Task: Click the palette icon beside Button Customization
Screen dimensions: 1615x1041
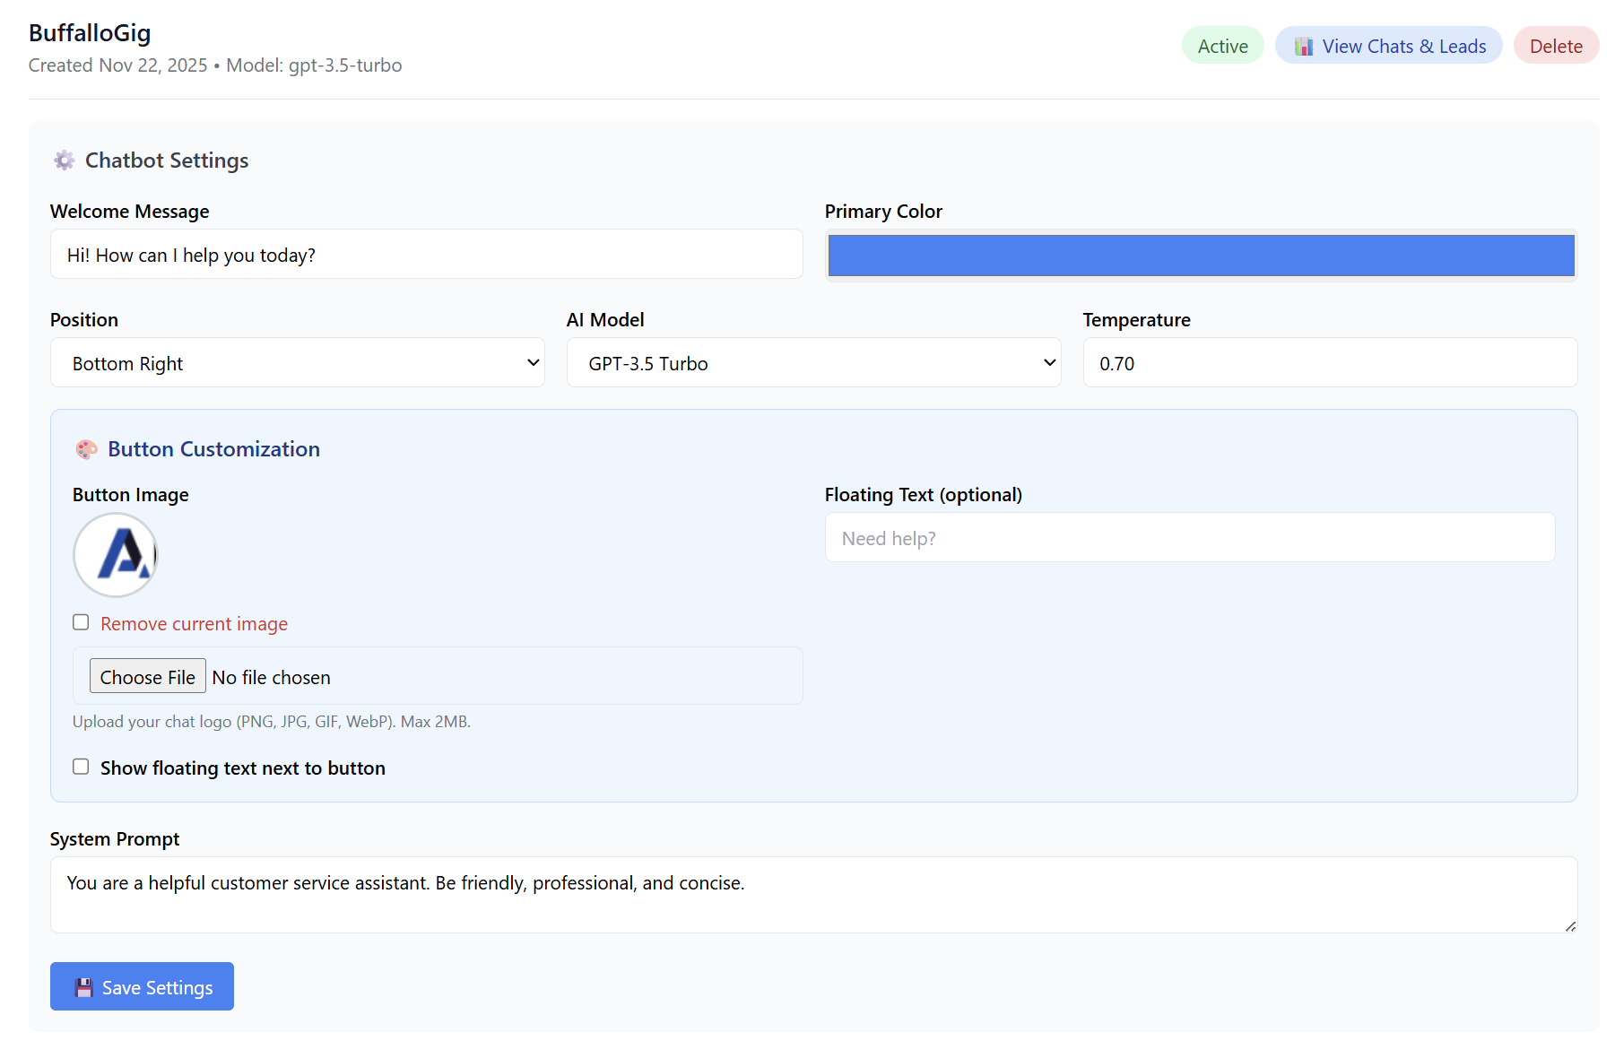Action: coord(87,449)
